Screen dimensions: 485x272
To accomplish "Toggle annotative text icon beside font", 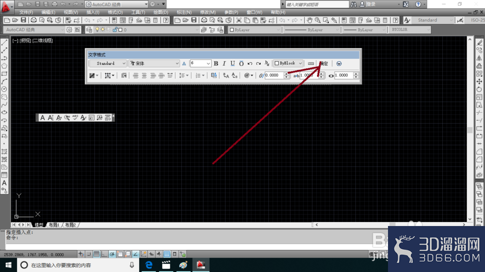I will coord(184,63).
